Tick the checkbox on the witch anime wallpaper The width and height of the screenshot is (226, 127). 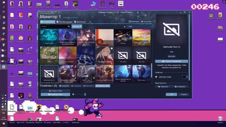coord(112,49)
